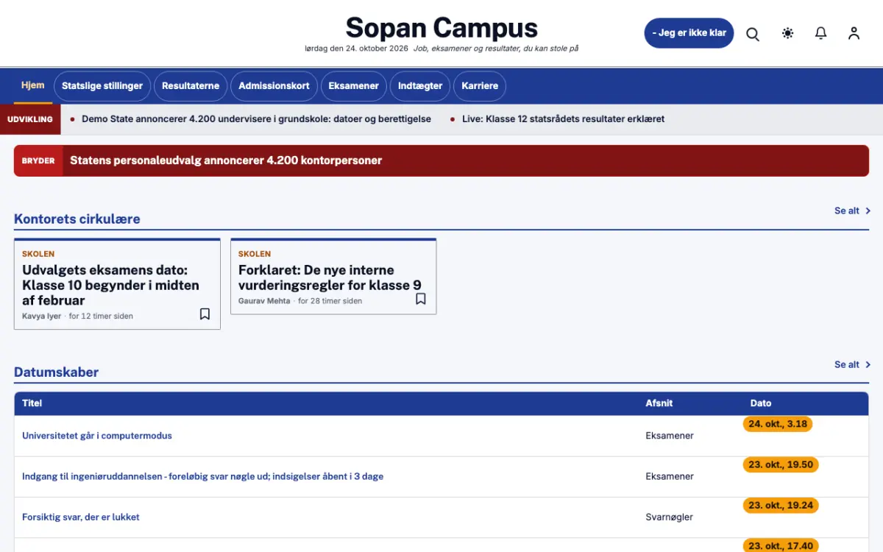The height and width of the screenshot is (552, 883).
Task: Open 'Universitetet går i computermodus' row link
Action: click(x=97, y=436)
